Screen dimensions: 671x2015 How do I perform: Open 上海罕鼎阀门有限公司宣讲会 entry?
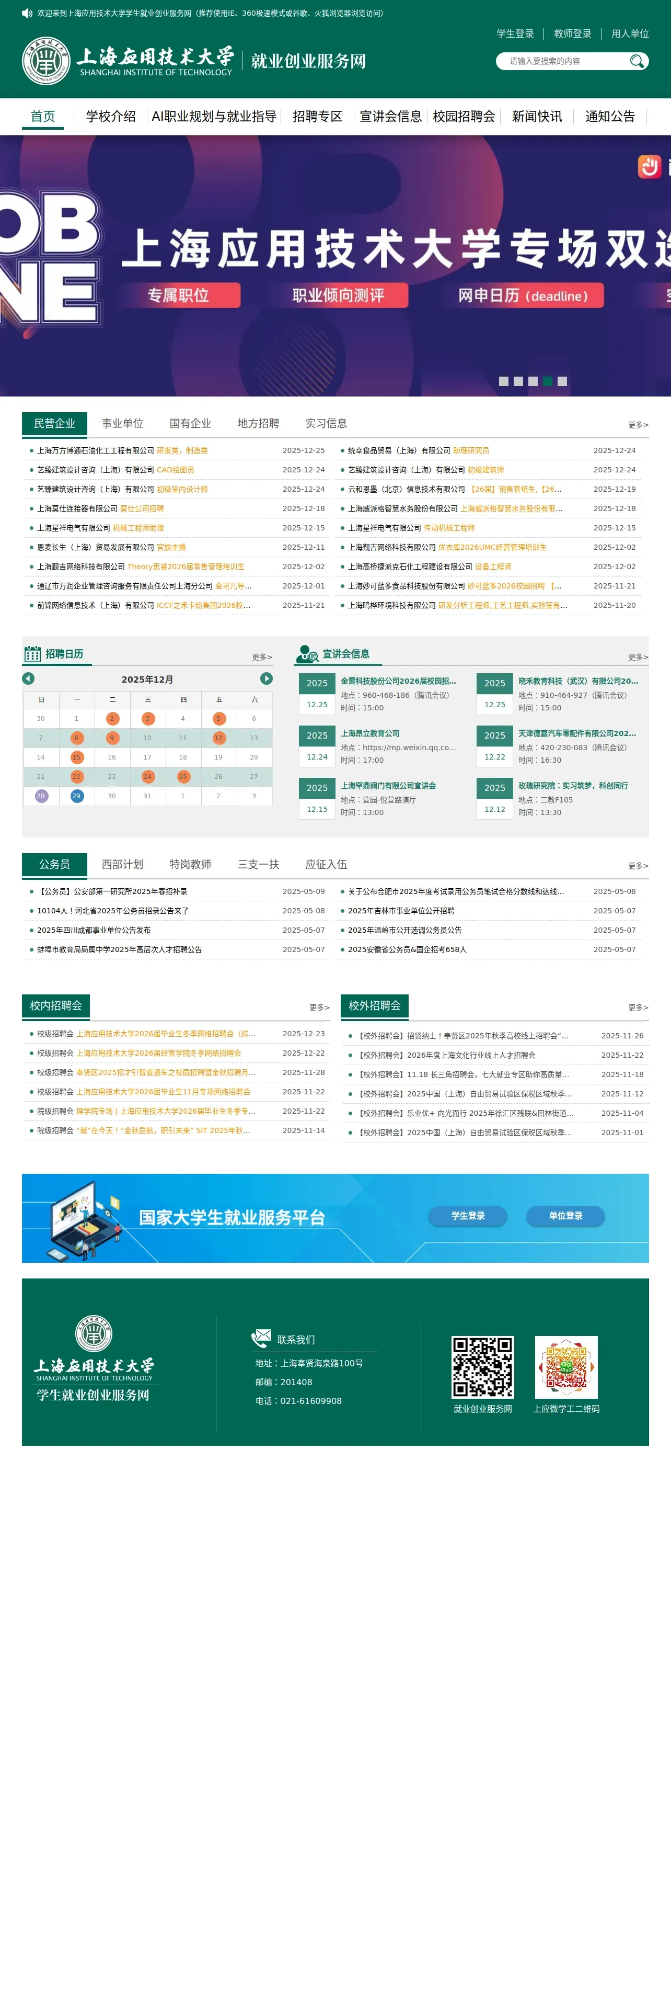pos(388,785)
